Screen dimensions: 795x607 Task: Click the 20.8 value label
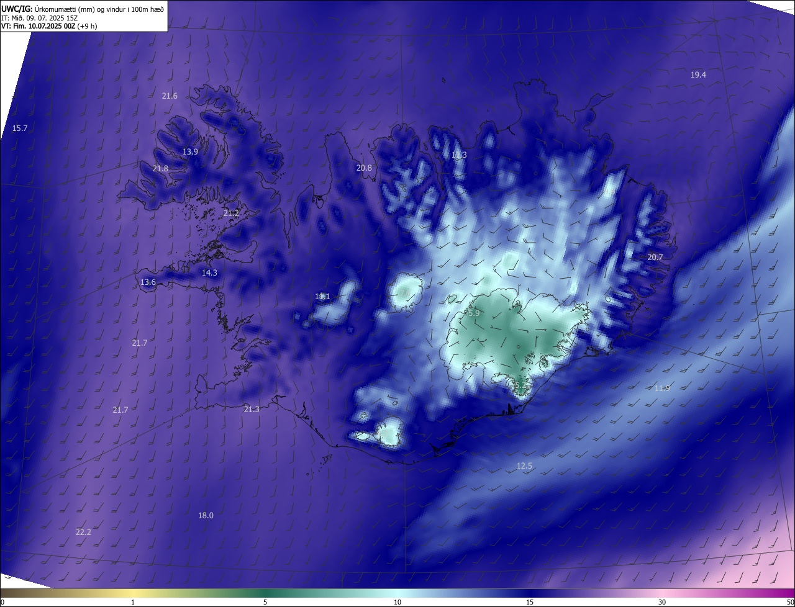[364, 168]
